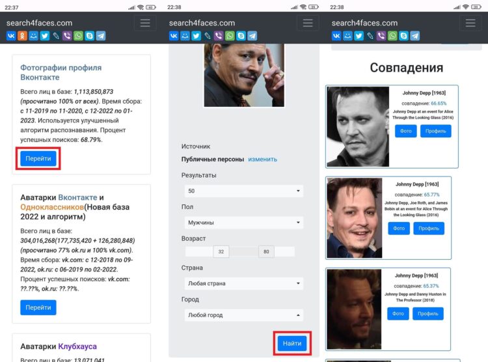Share via WhatsApp on the search form screen
The height and width of the screenshot is (362, 488).
pos(230,36)
